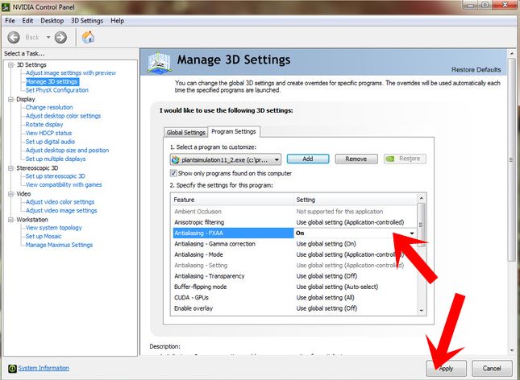Click the Cancel button
Screen dimensions: 520x380
tap(492, 369)
